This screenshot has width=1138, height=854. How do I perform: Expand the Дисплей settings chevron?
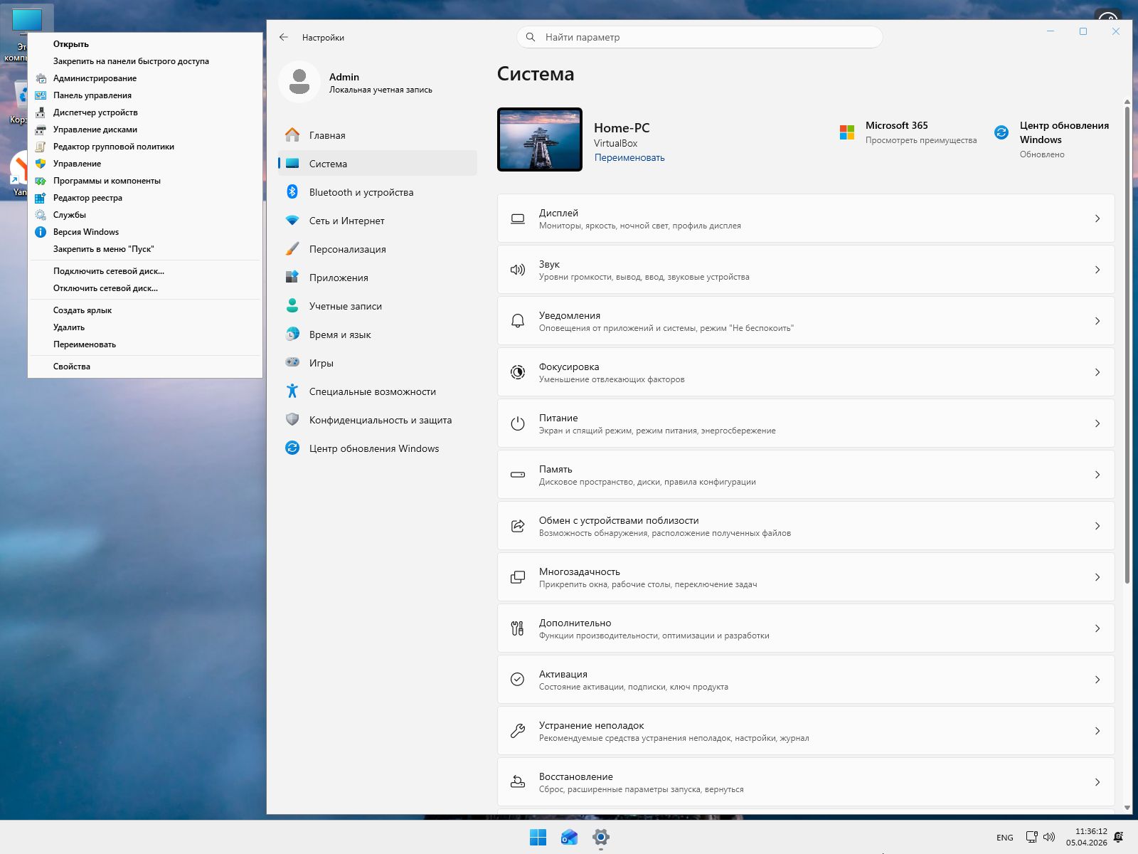pos(1097,218)
